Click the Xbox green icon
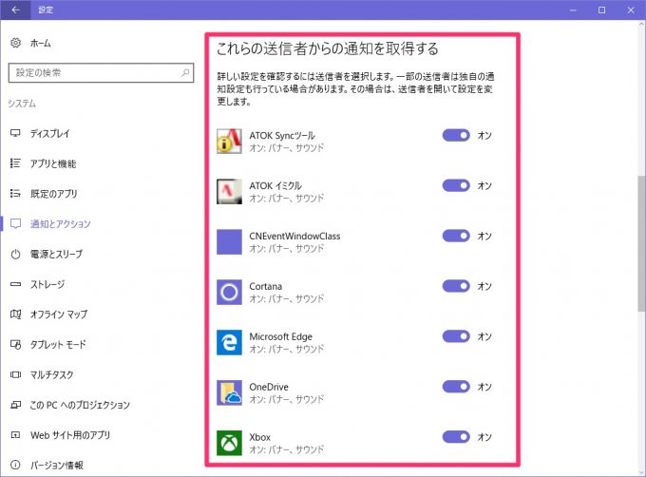The height and width of the screenshot is (477, 646). coord(229,443)
